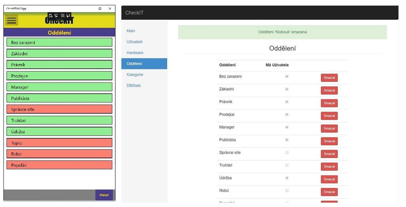
Task: Maximize the CheckIT UWP app window
Action: point(100,9)
